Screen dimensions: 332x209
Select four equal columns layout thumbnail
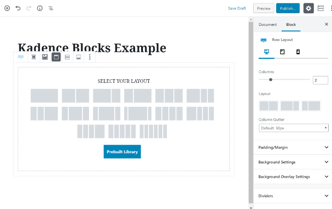coord(169,114)
